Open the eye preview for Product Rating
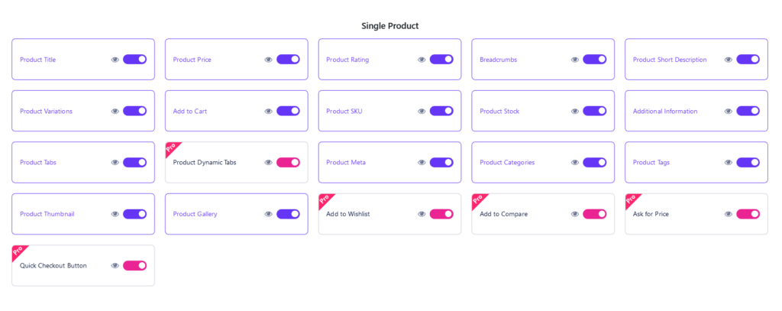Viewport: 782px width, 311px height. [422, 60]
